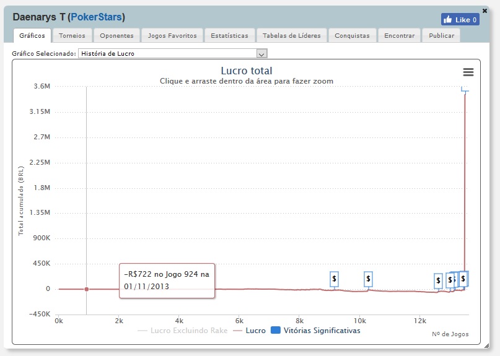Close the Daenarys T popup window
This screenshot has width=500, height=356.
click(485, 11)
